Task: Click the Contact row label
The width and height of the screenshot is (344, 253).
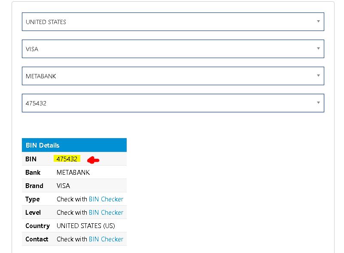Action: tap(37, 239)
